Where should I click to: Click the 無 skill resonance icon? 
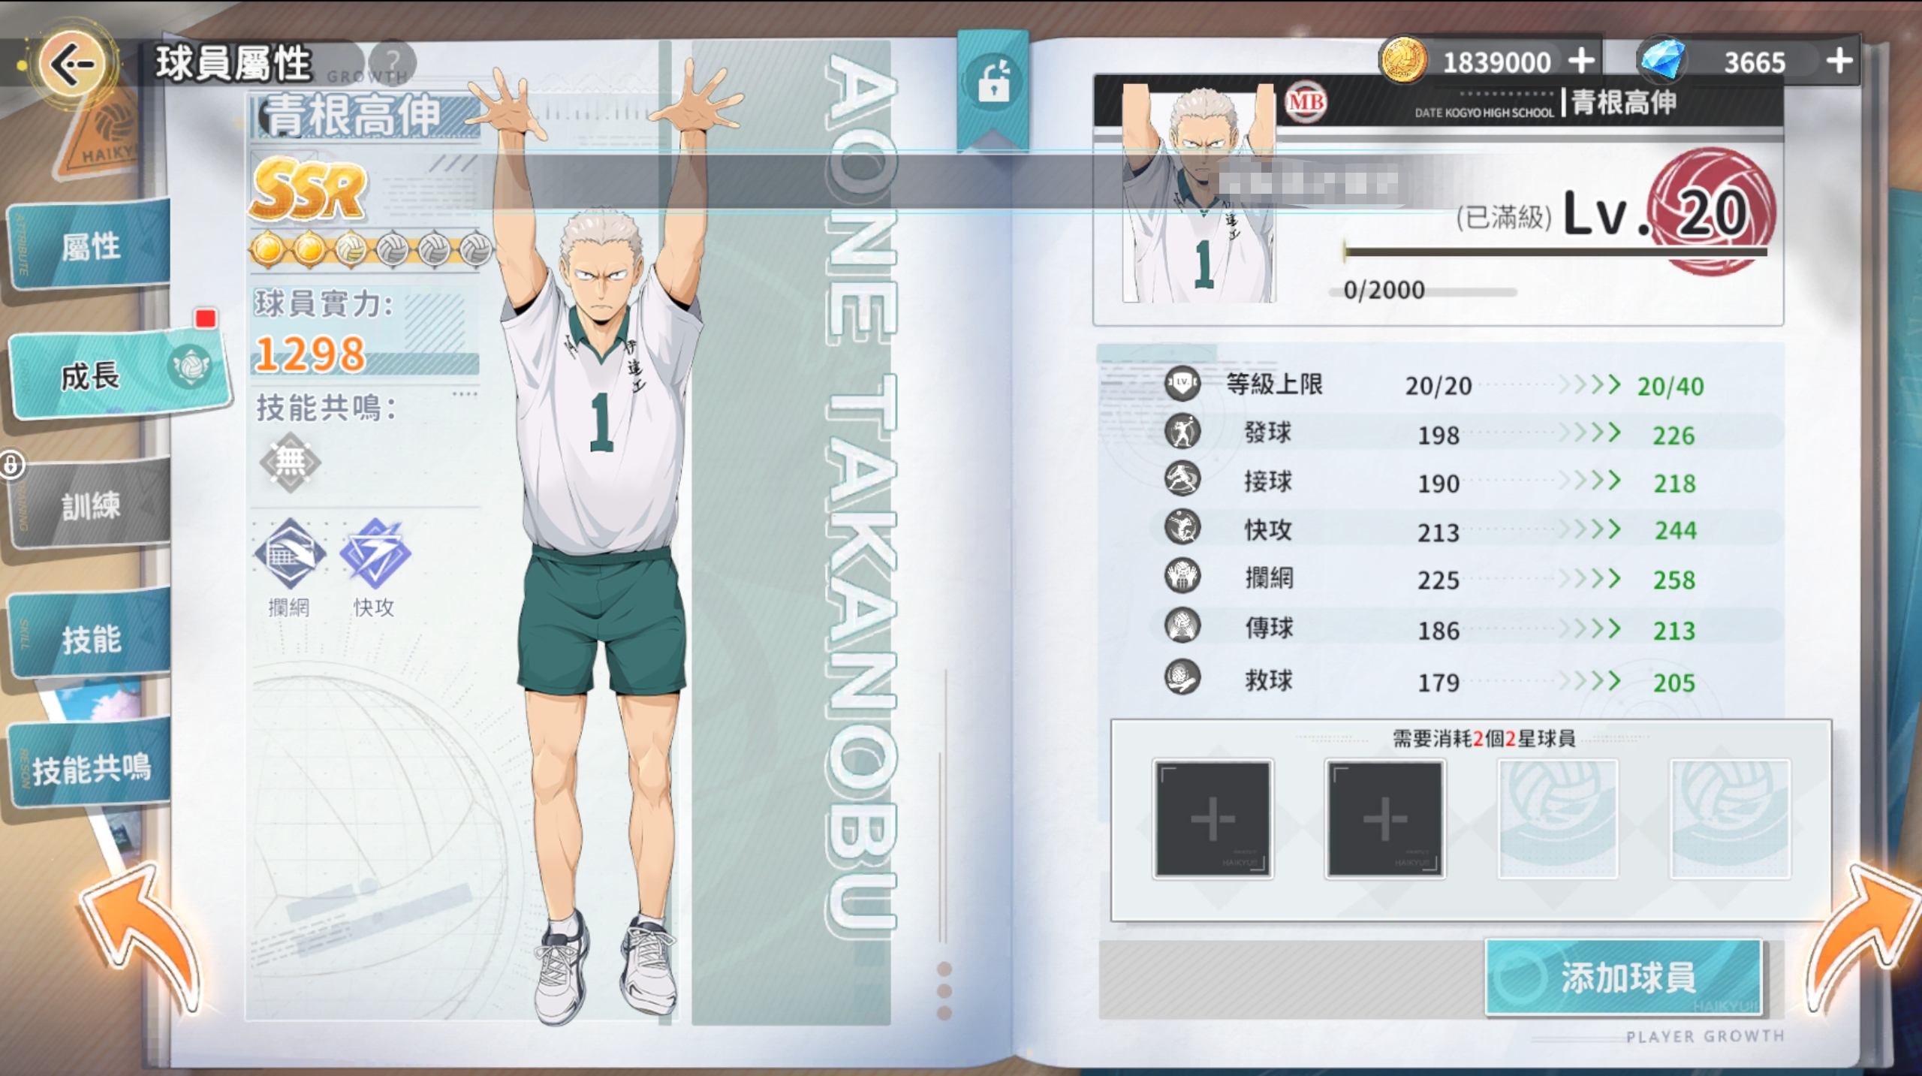[x=290, y=462]
